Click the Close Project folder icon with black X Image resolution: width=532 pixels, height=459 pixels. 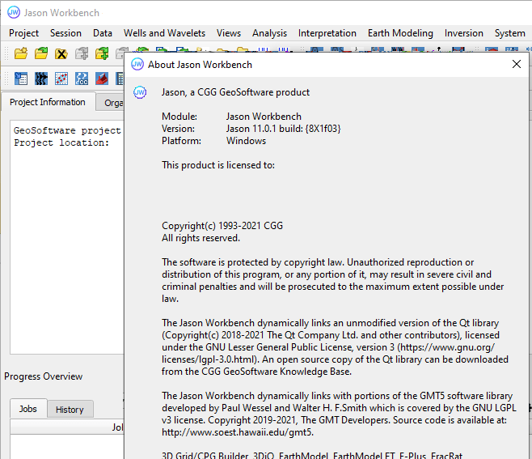pyautogui.click(x=61, y=53)
